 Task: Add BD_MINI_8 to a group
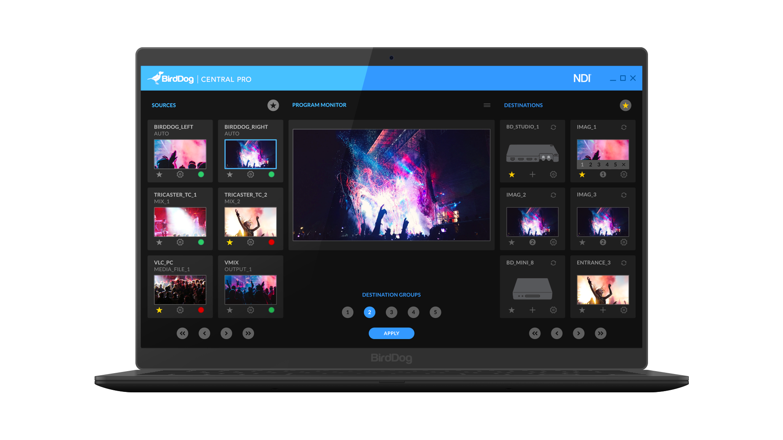533,310
